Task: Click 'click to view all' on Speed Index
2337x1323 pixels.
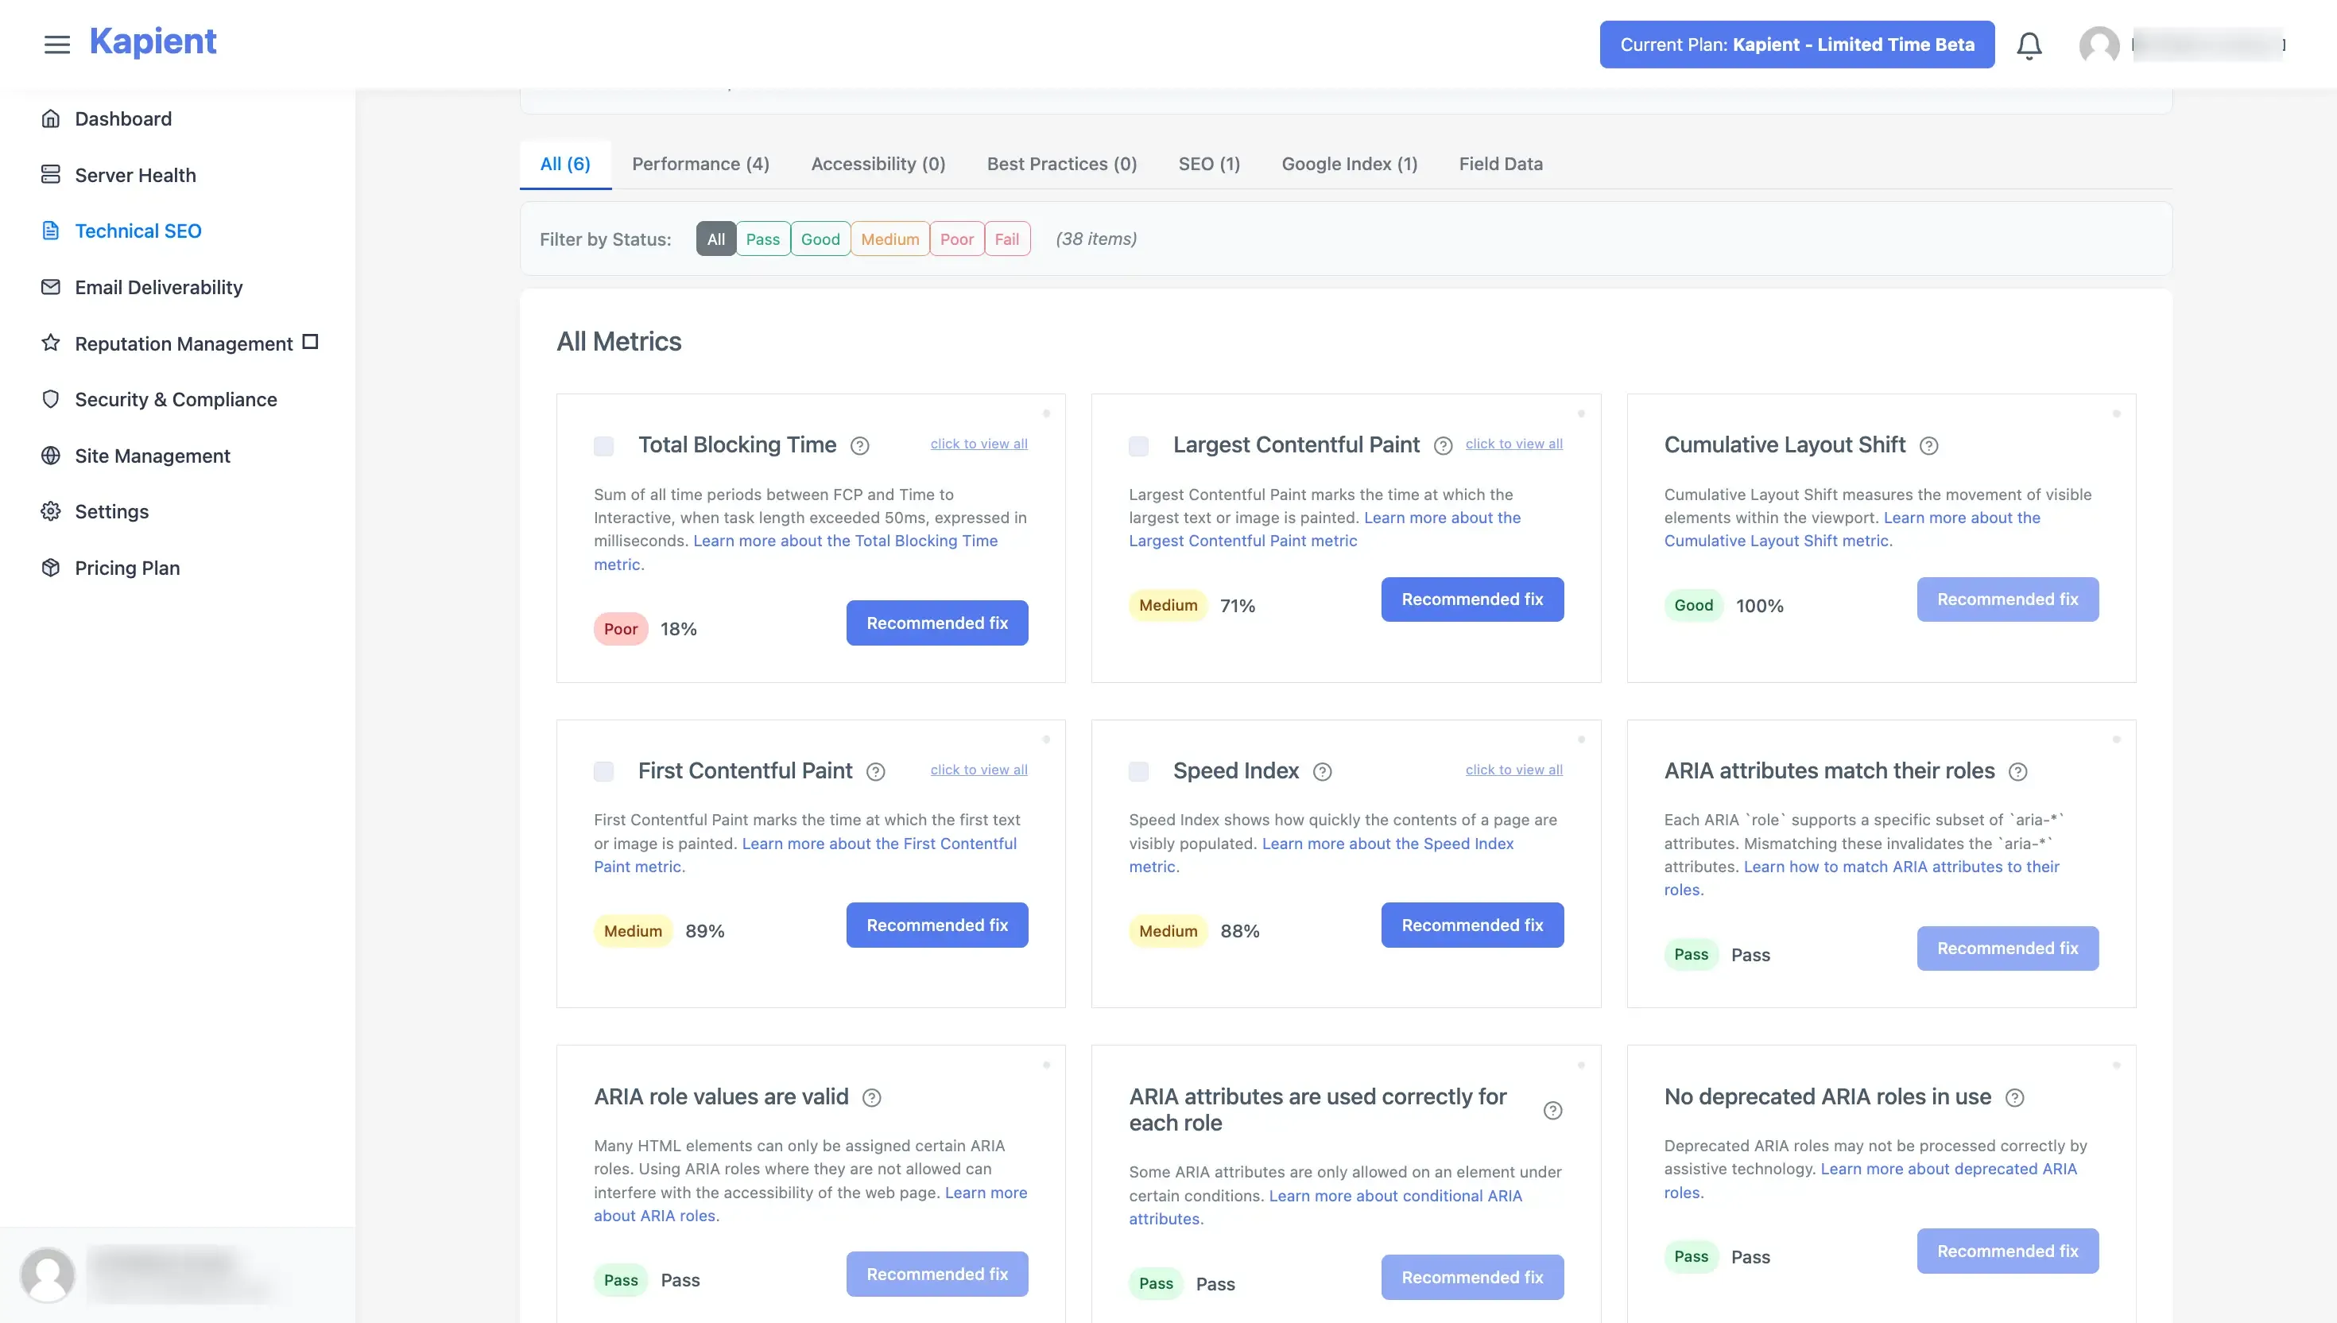Action: 1513,770
